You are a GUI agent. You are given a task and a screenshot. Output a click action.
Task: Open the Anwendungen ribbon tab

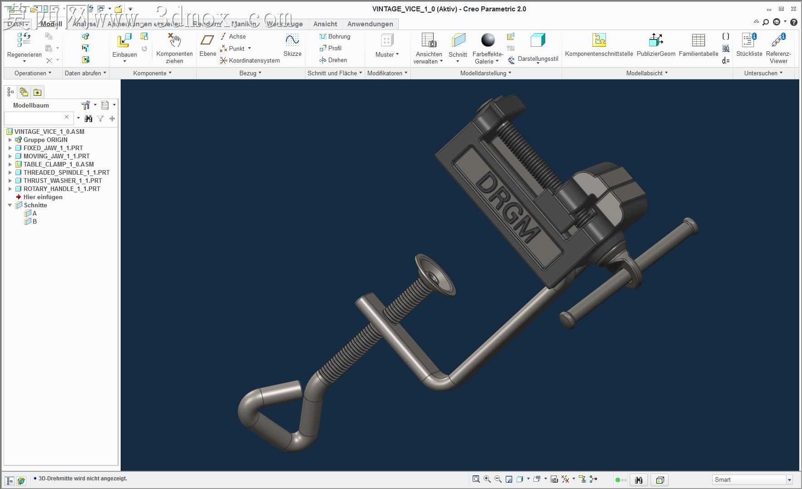(x=370, y=24)
